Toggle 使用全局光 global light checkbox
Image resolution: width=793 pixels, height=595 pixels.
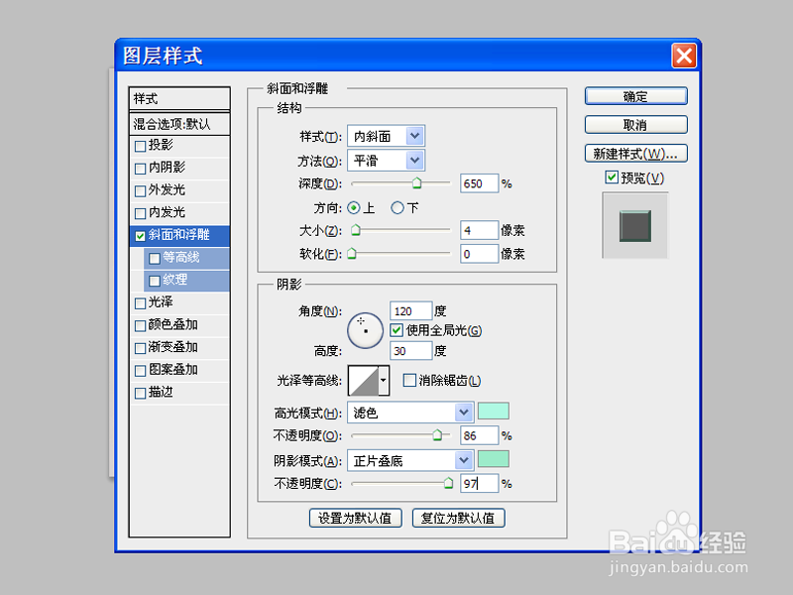pyautogui.click(x=396, y=330)
